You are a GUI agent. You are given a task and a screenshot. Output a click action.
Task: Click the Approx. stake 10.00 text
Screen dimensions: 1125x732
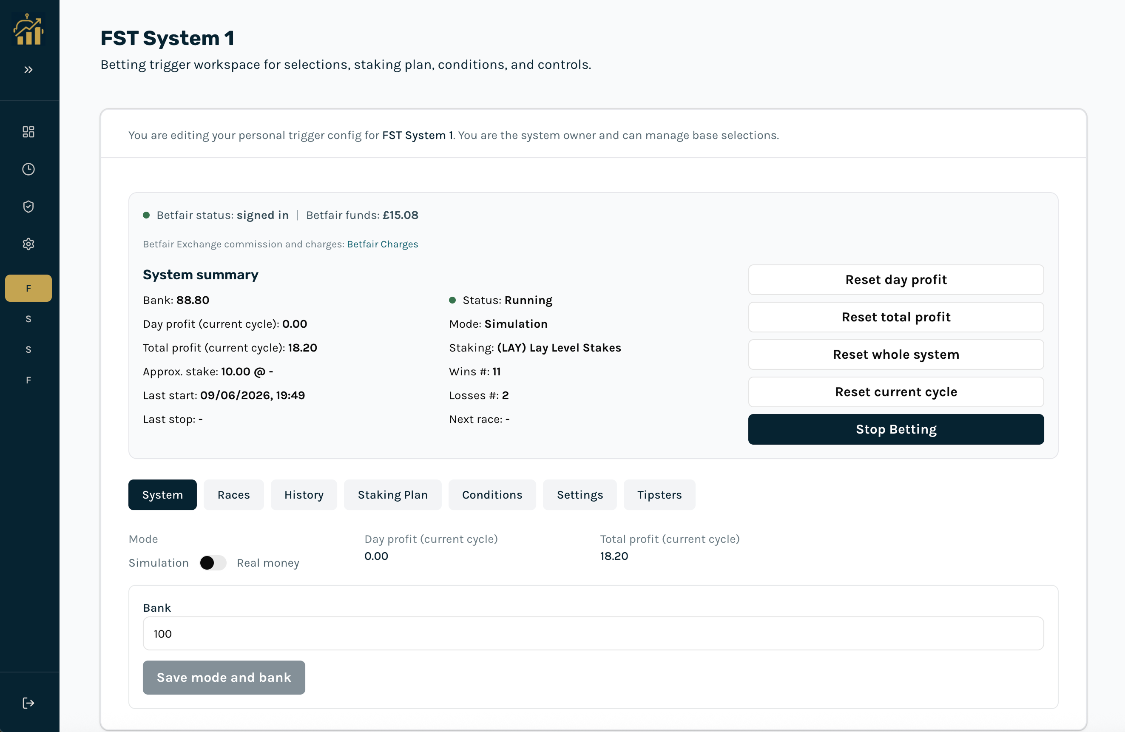[x=208, y=372]
